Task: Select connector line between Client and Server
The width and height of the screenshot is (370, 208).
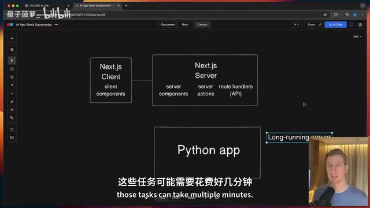Action: pos(142,80)
